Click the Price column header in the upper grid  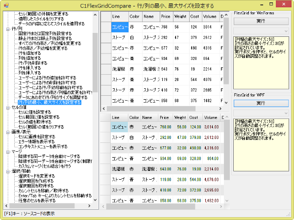(x=165, y=16)
